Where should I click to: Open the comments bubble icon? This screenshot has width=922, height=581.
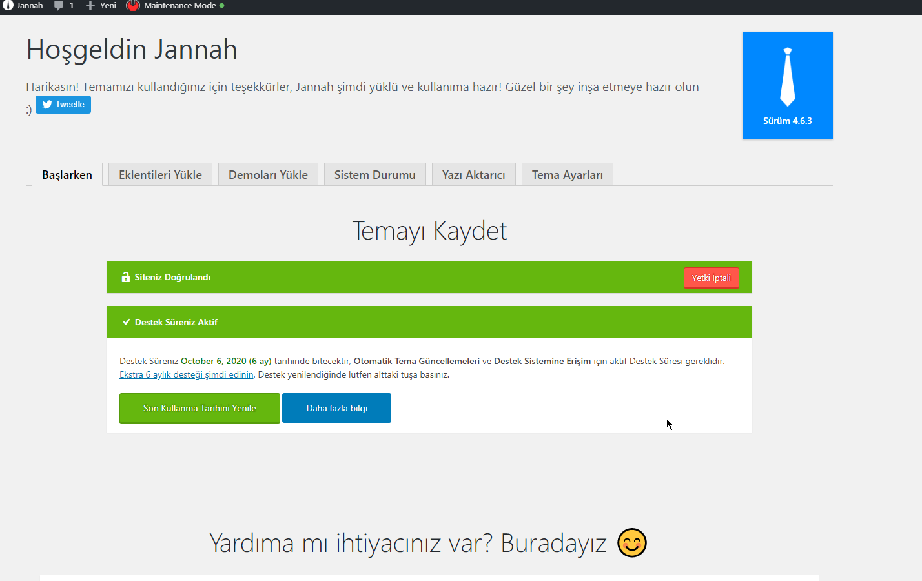click(59, 6)
